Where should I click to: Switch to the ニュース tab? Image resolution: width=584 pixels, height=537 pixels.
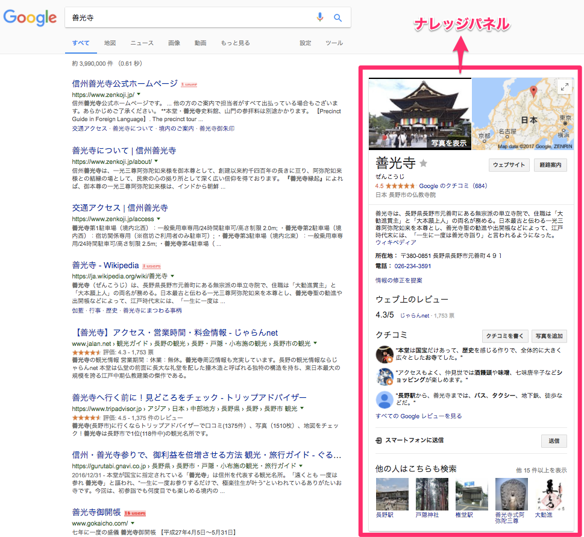point(142,43)
